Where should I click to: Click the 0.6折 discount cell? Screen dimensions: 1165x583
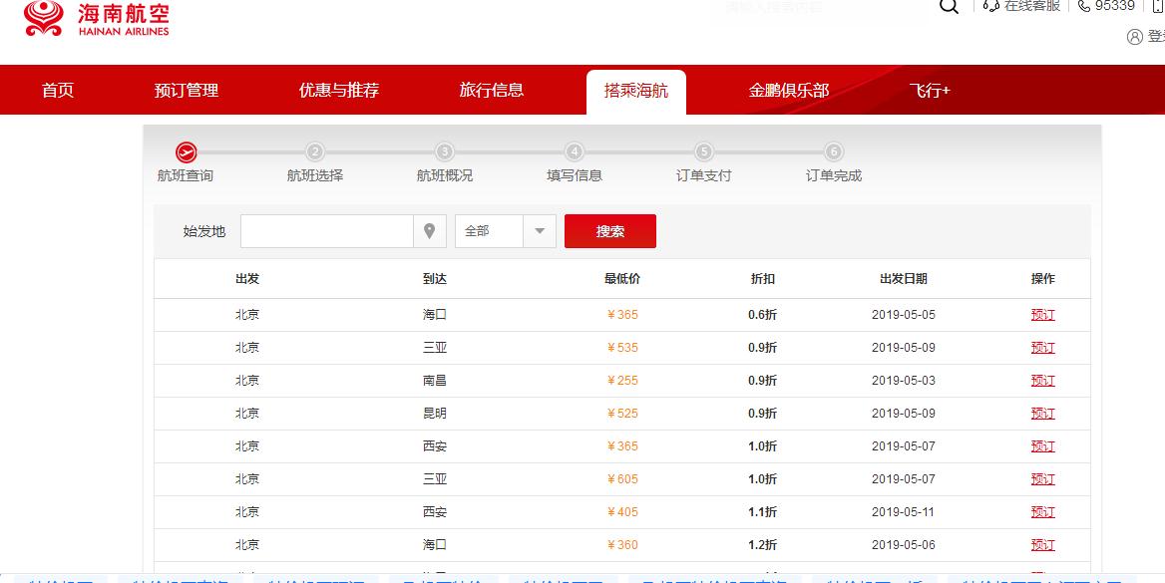762,315
